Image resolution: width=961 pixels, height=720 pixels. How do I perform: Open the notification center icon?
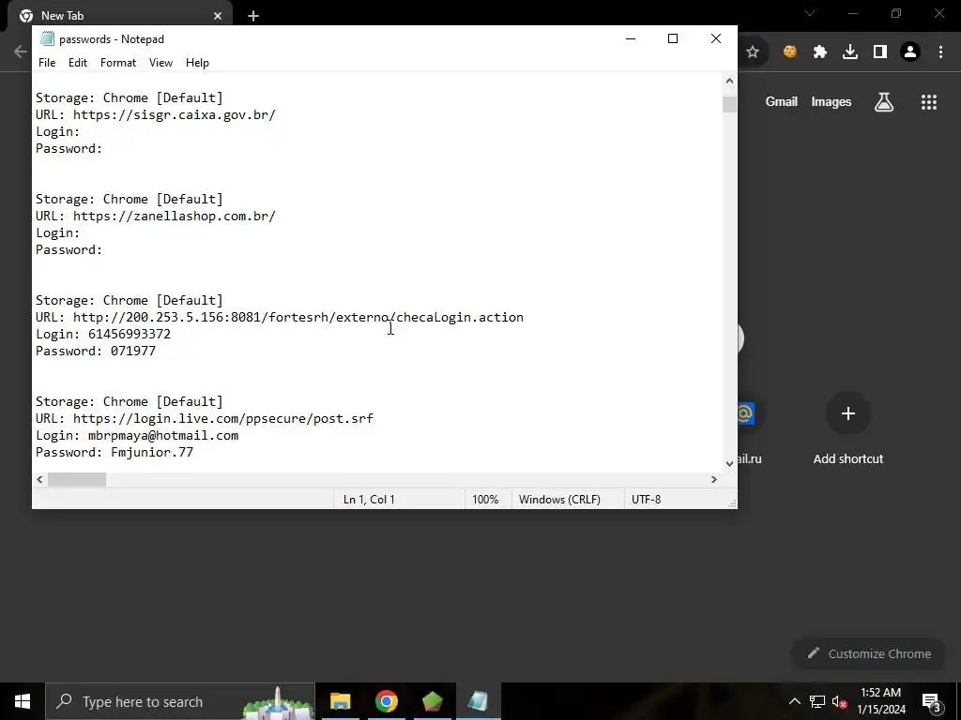tap(932, 701)
